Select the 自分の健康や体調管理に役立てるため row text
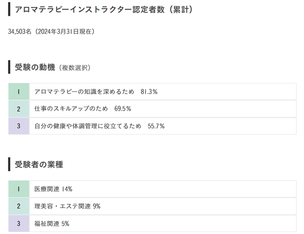Viewport: 304px width, 234px height. 88,126
